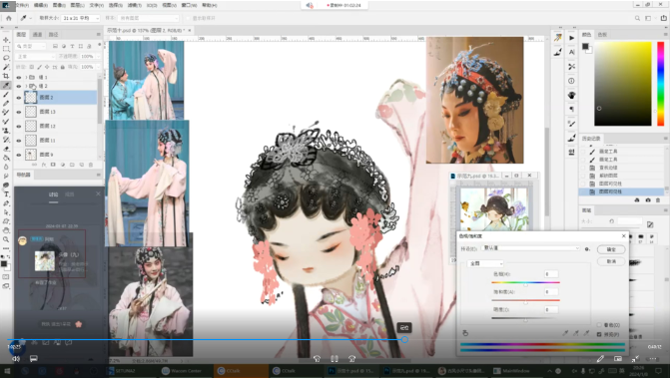Open the 历史记录 history tab
This screenshot has width=671, height=378.
pyautogui.click(x=591, y=139)
